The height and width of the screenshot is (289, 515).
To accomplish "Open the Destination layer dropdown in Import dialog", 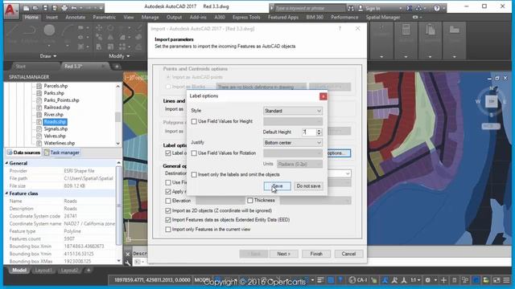I will coord(348,173).
